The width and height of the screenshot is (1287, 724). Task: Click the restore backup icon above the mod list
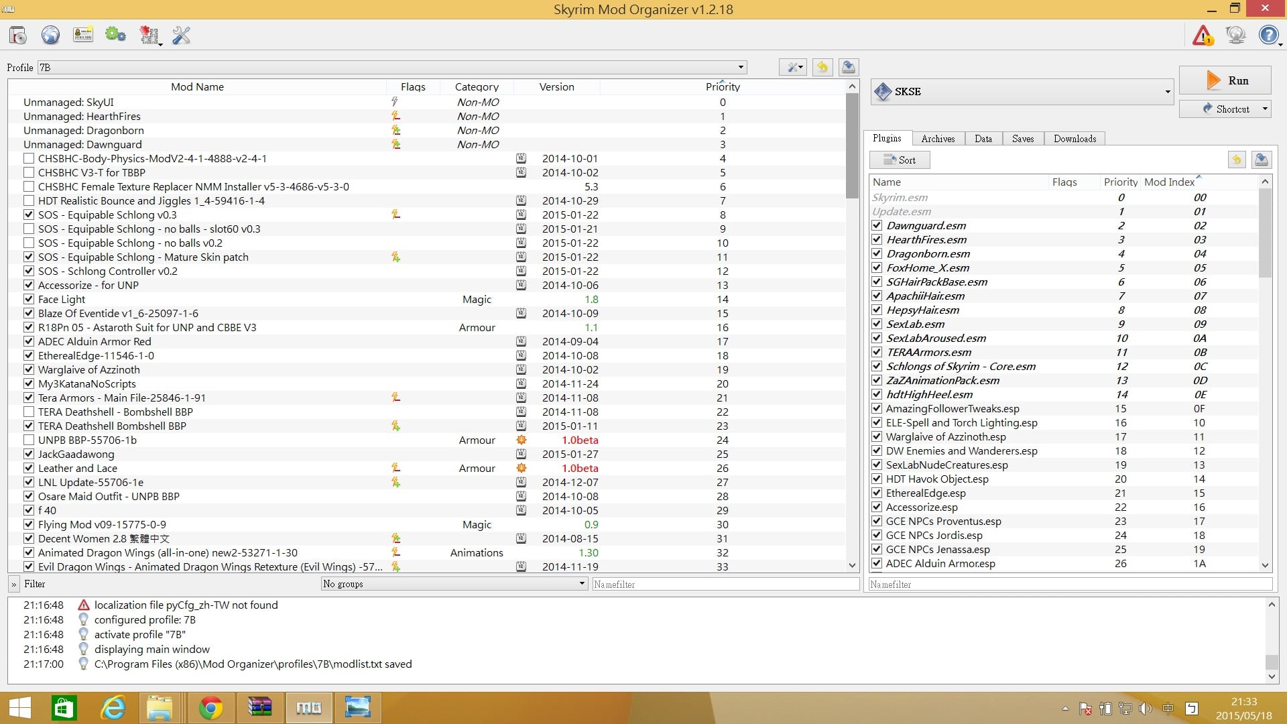(x=822, y=67)
